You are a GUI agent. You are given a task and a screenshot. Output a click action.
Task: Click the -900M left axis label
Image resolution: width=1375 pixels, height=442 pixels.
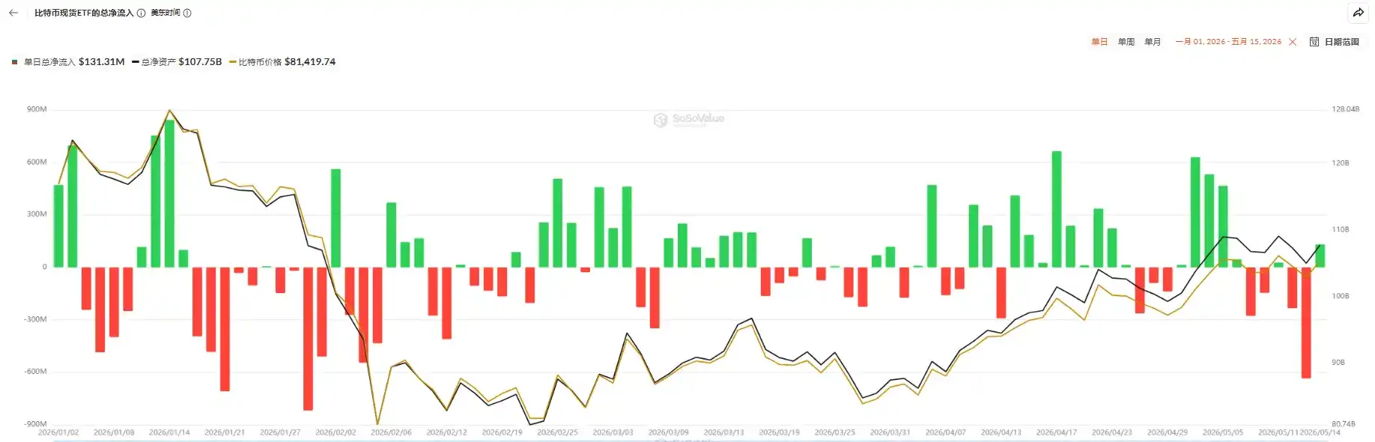[35, 424]
